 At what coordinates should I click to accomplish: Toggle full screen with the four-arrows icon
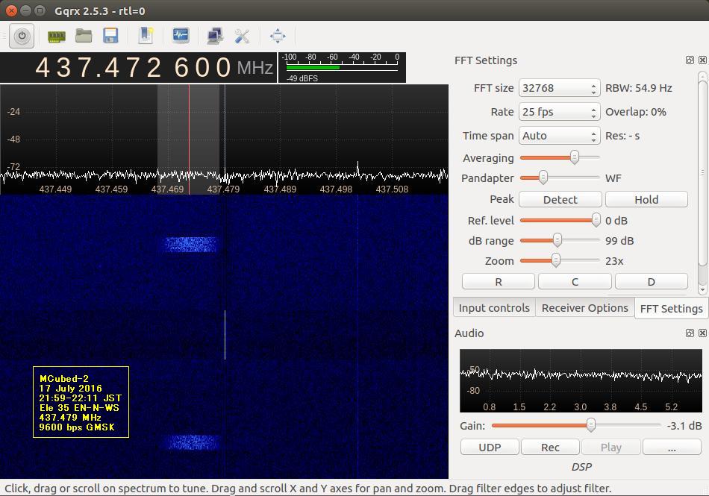click(278, 36)
